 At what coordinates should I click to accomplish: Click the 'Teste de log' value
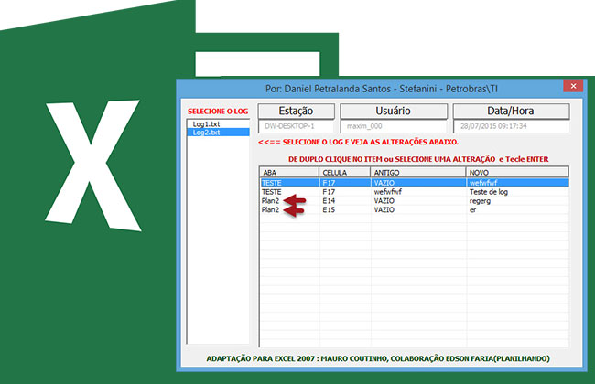(x=489, y=192)
